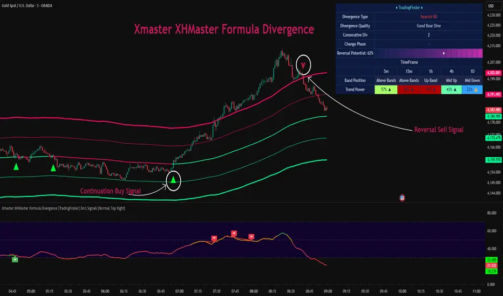Select the highest red divergence label near 07:45
503x296 pixels.
pyautogui.click(x=234, y=233)
